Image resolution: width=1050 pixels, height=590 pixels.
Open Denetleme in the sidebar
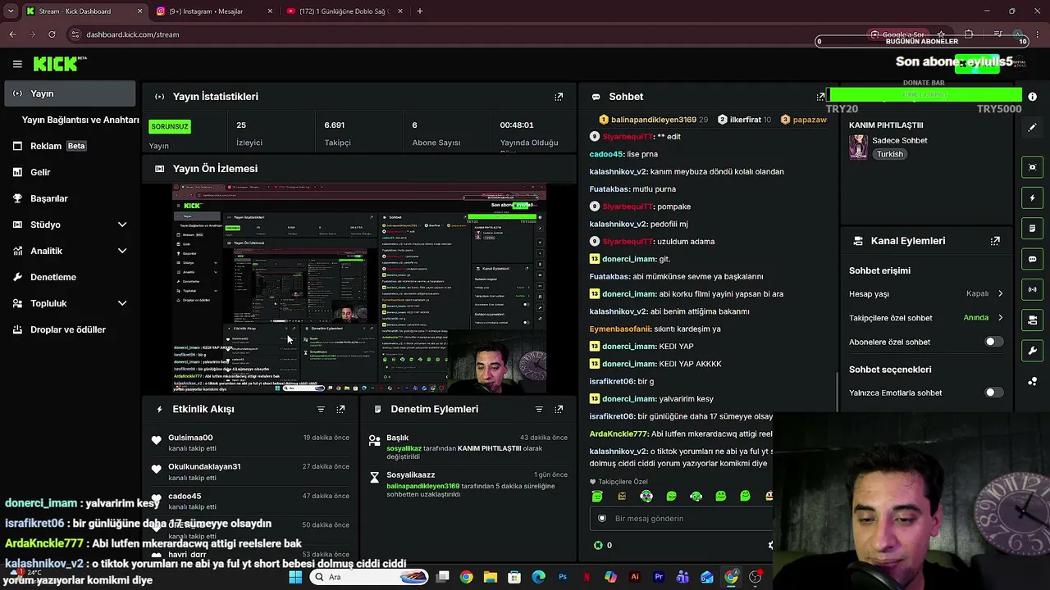point(70,277)
